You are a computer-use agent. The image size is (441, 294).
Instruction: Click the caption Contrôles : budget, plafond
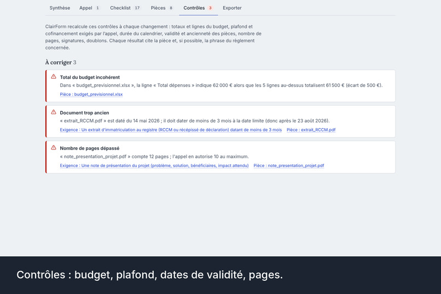tap(149, 275)
